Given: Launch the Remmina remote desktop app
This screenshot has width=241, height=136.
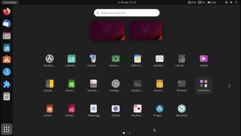Looking at the screenshot, I should (182, 111).
